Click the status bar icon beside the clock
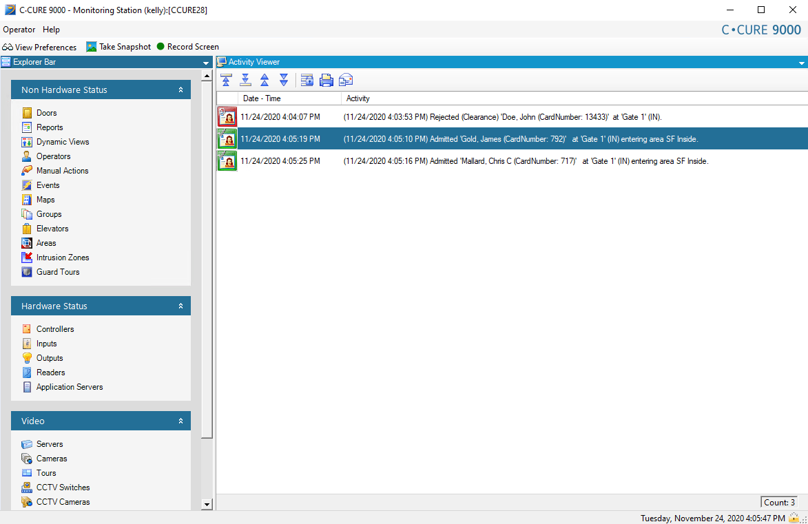The image size is (808, 524). (x=794, y=518)
